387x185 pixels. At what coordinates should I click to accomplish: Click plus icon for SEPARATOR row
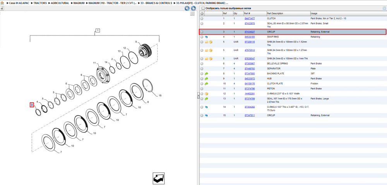pyautogui.click(x=202, y=68)
